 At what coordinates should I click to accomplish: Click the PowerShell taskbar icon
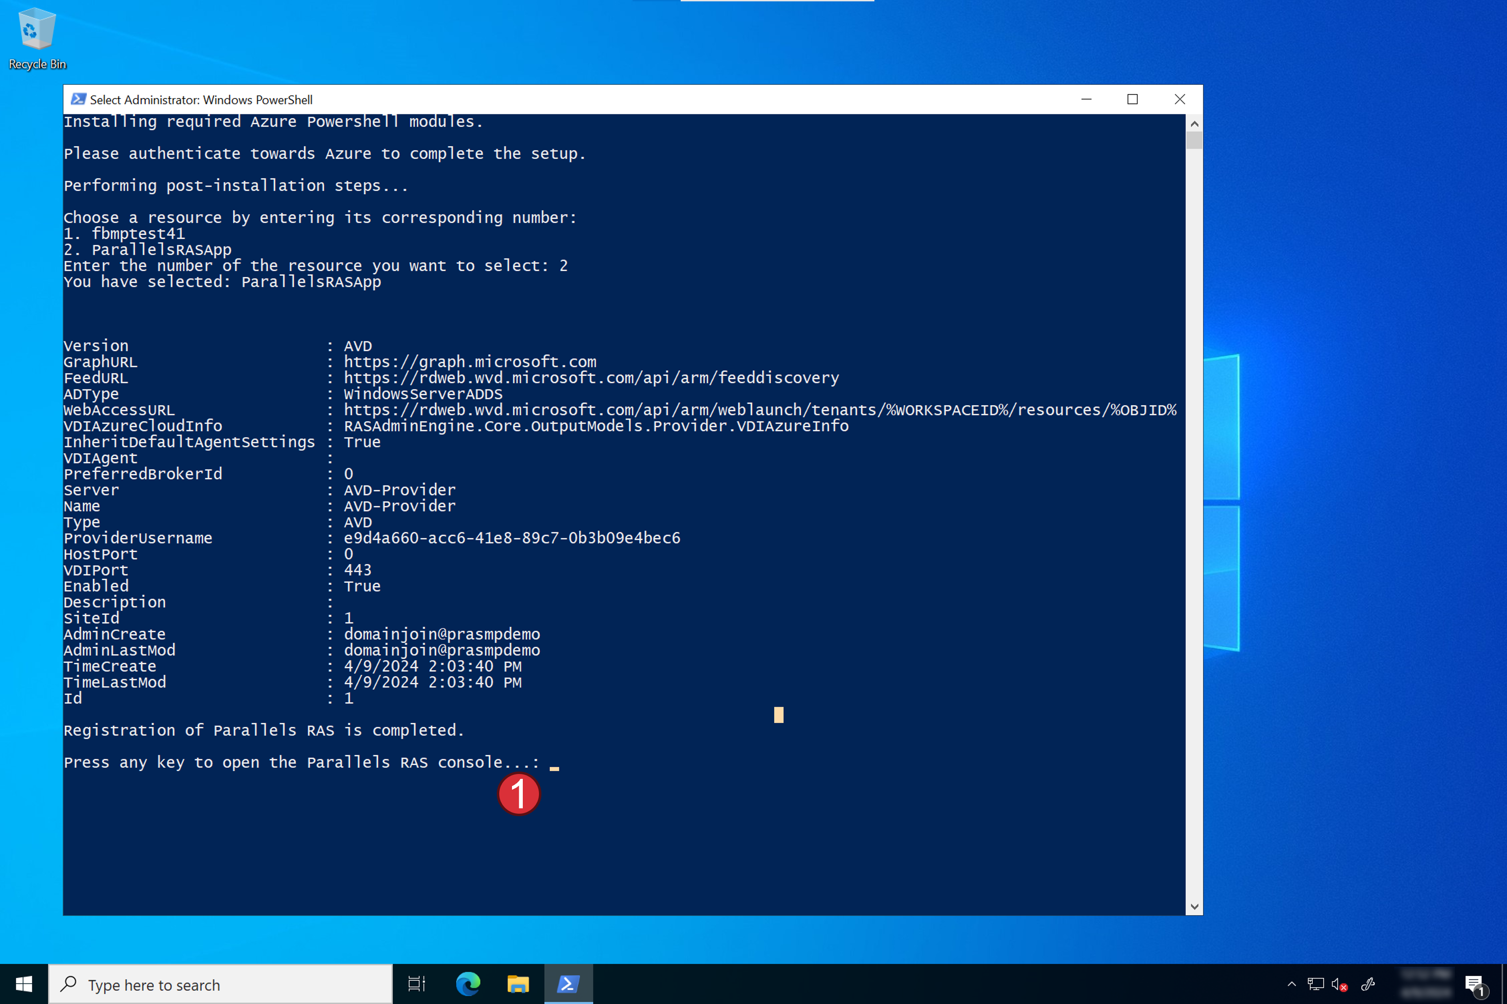point(568,984)
